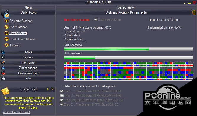Click the Restore Point envelope icon
This screenshot has height=116, width=197.
[x=5, y=91]
